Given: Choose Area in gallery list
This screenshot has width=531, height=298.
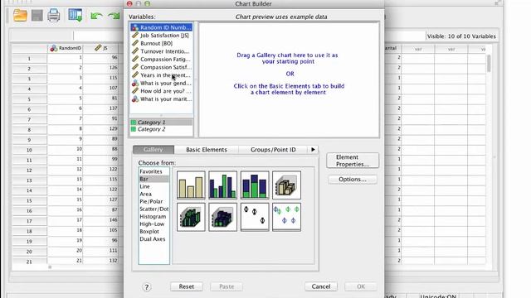Looking at the screenshot, I should tap(153, 194).
